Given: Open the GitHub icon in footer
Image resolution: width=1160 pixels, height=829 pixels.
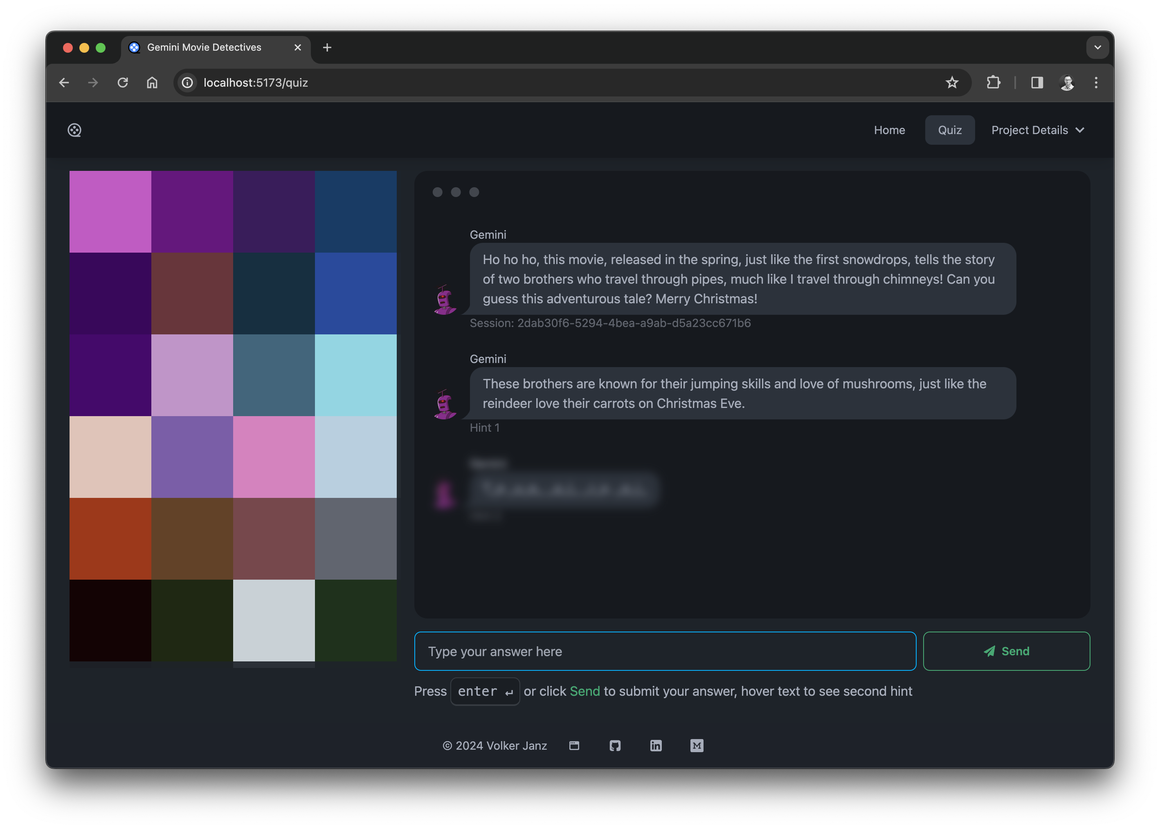Looking at the screenshot, I should [615, 746].
